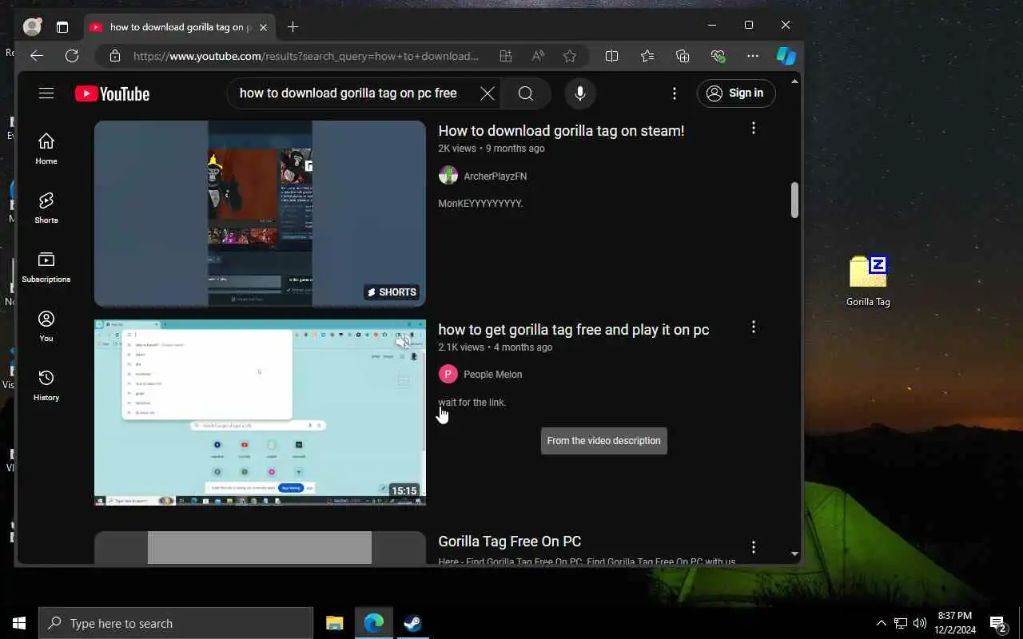Open History in sidebar
This screenshot has width=1023, height=639.
click(46, 385)
